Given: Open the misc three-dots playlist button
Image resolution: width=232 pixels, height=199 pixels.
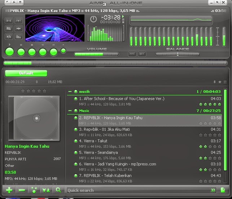Looking at the screenshot, I should (34, 190).
